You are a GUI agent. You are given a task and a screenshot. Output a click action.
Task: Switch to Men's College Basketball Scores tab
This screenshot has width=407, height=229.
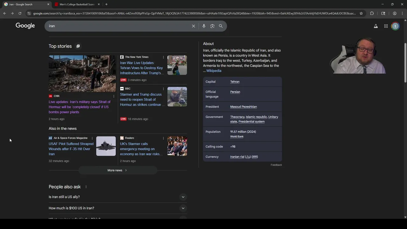pos(77,4)
